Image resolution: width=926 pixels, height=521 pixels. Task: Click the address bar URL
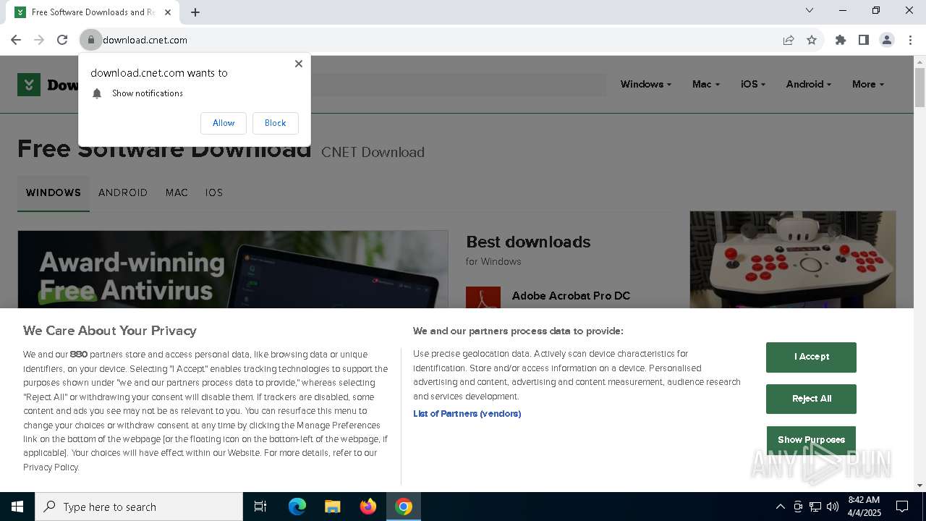(145, 40)
